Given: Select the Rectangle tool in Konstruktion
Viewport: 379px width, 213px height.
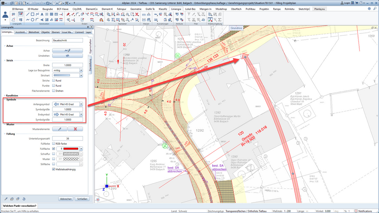Looking at the screenshot, I should click(32, 14).
